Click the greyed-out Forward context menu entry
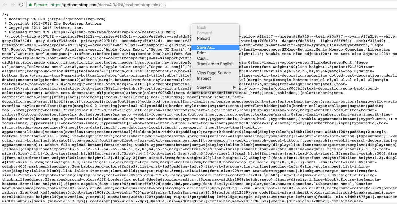397x204 pixels. pos(215,33)
